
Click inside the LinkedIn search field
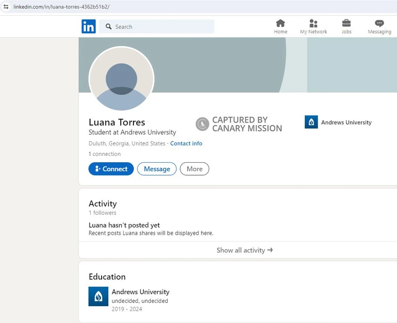coord(149,26)
